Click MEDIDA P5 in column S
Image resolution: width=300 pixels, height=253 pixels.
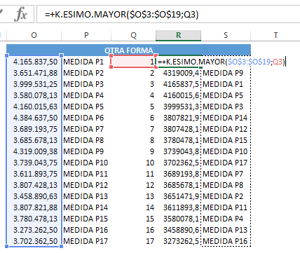coord(223,95)
